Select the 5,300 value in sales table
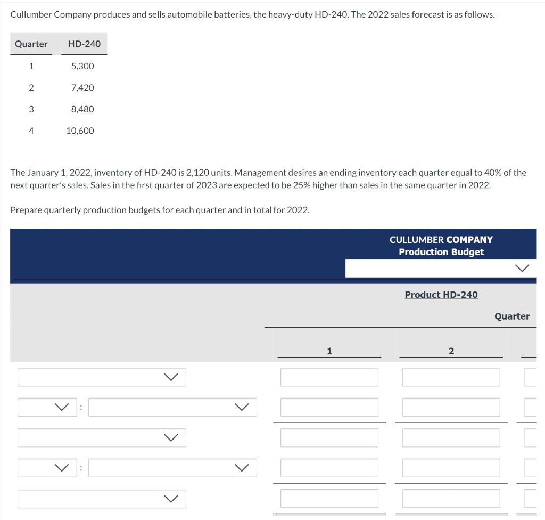The image size is (545, 520). click(82, 66)
